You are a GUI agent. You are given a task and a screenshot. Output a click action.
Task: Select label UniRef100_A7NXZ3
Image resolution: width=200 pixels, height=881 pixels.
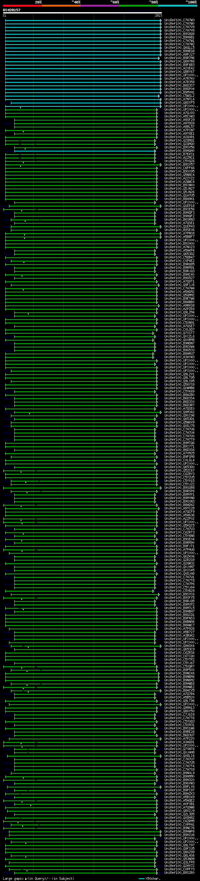point(179,247)
